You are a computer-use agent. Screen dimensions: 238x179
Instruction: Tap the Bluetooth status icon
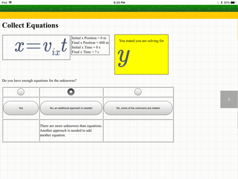[222, 3]
